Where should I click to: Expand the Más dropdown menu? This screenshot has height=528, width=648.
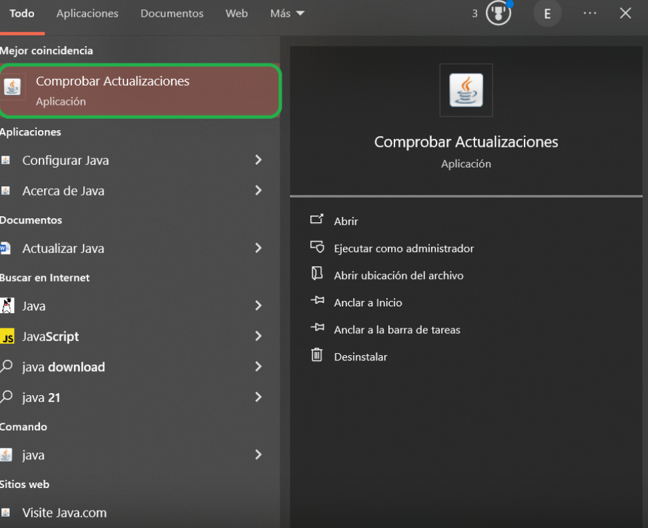point(287,13)
